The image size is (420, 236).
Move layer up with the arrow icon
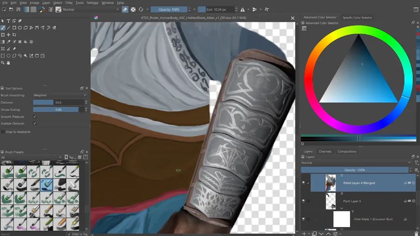click(x=328, y=234)
